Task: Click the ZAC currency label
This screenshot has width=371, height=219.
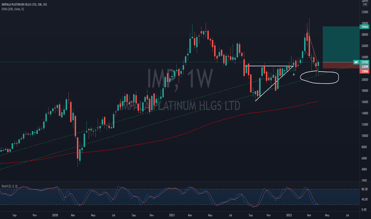Action: pos(365,4)
